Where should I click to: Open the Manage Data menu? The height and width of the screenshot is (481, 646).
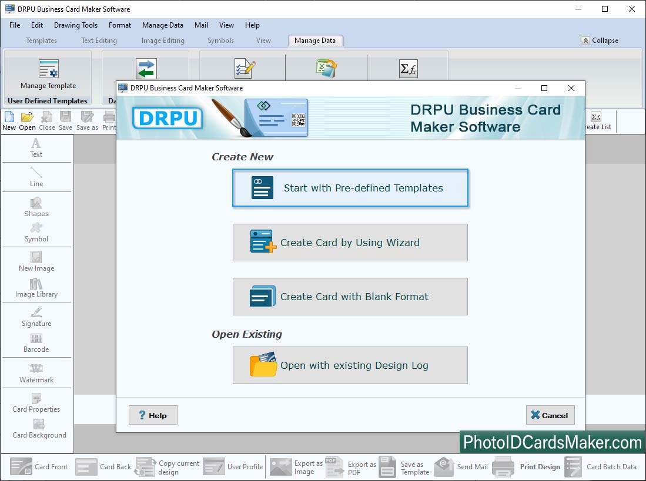click(163, 25)
